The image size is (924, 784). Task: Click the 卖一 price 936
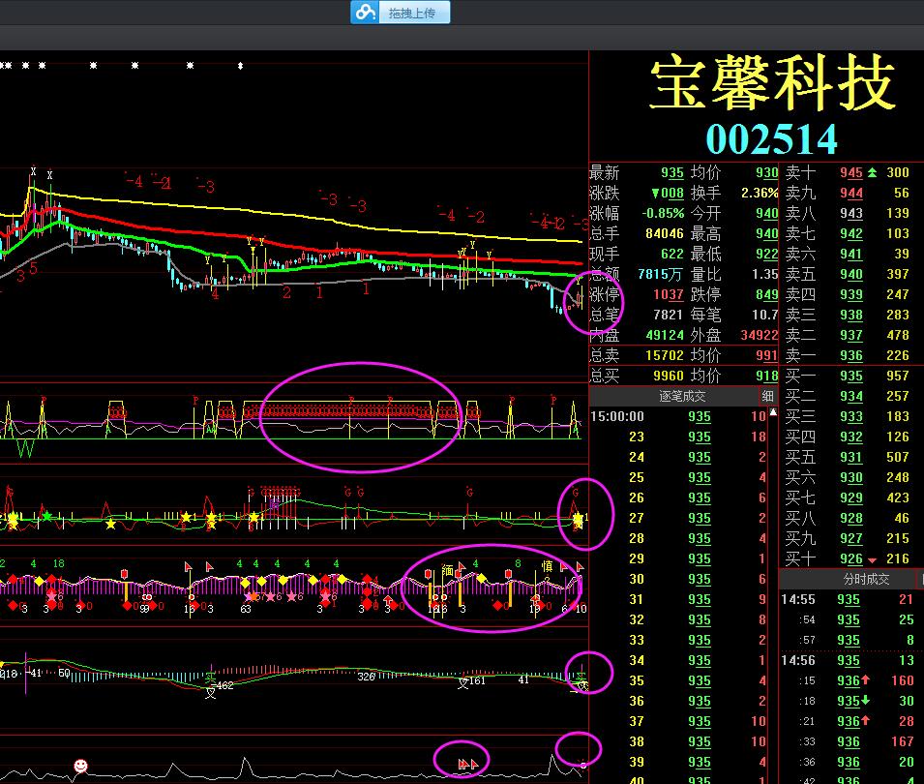[851, 355]
